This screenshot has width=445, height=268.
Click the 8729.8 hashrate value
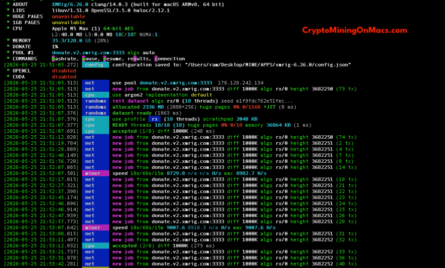tap(176, 173)
